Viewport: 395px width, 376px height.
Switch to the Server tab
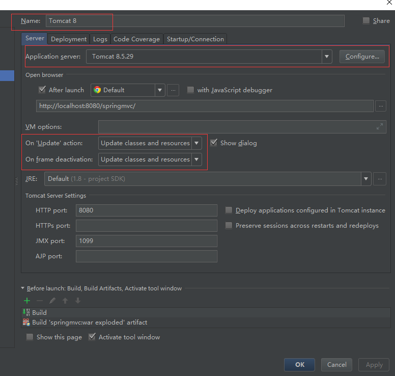(35, 38)
